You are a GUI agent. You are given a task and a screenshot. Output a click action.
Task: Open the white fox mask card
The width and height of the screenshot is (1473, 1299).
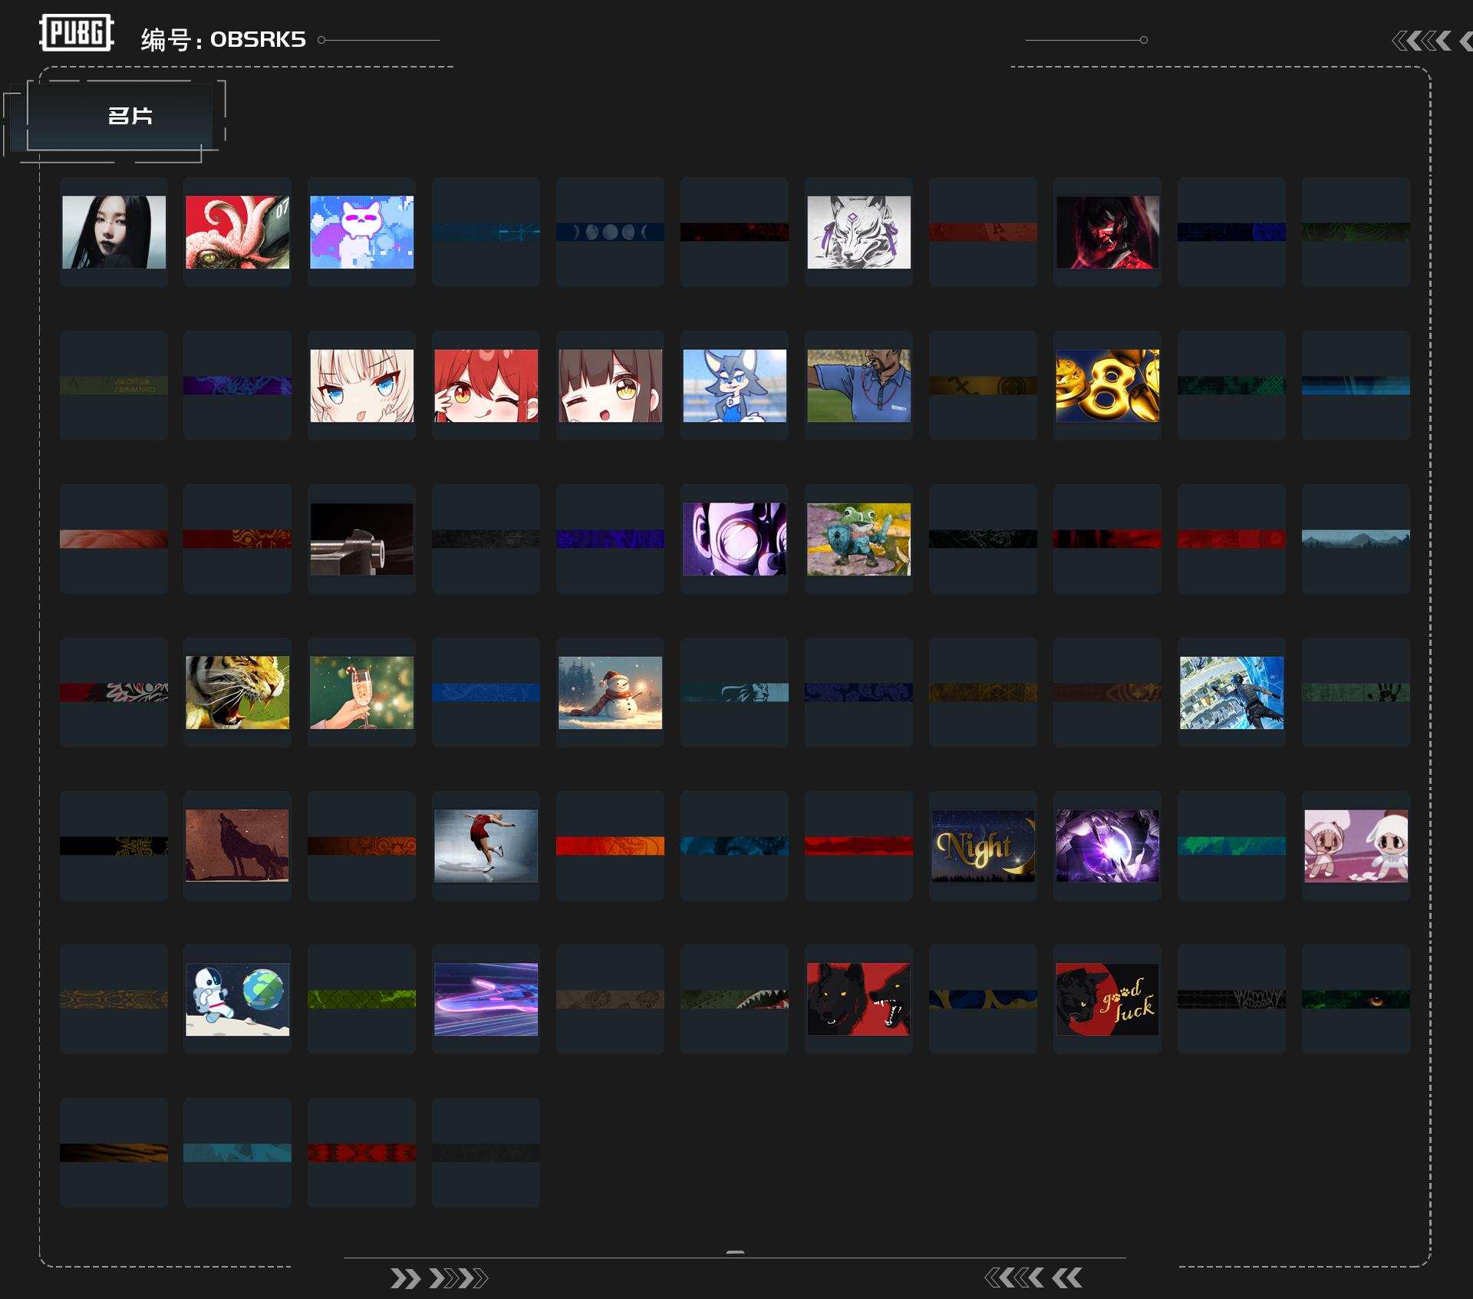859,232
